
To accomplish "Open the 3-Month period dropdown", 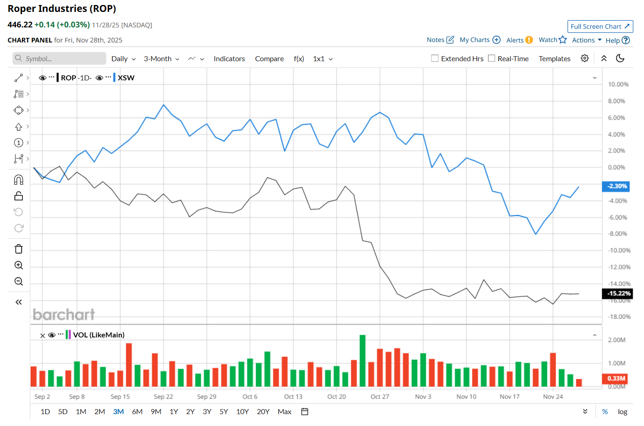I will (162, 59).
